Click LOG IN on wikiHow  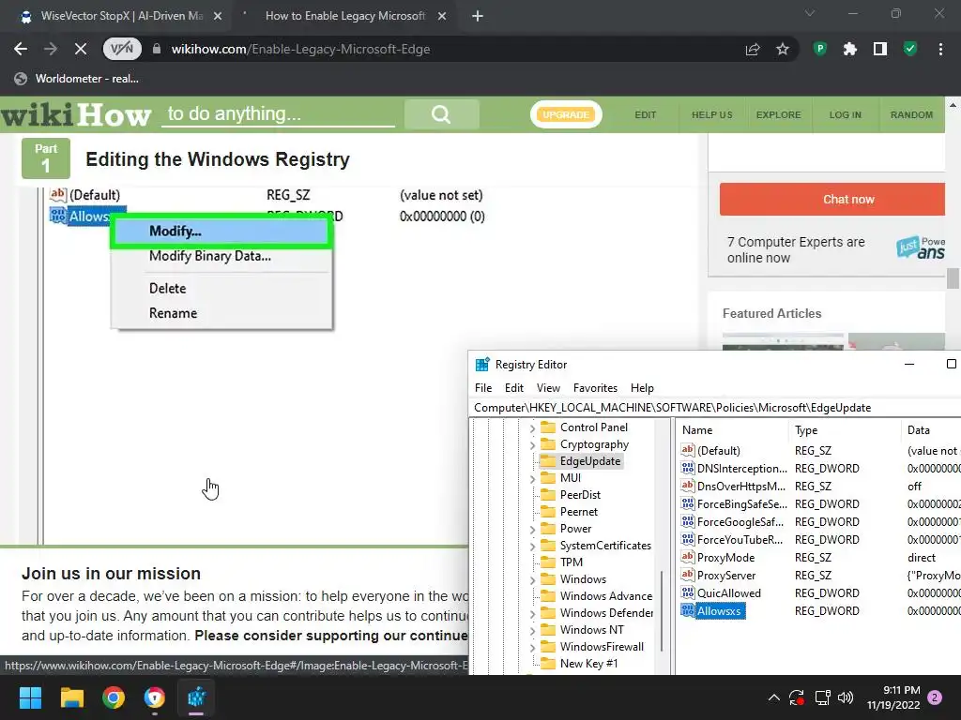click(846, 114)
